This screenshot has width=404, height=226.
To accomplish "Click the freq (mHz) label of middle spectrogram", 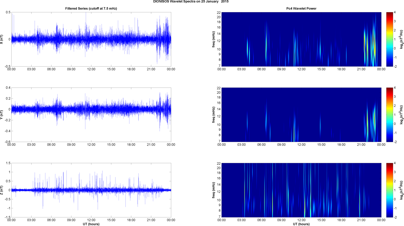I will (214, 115).
